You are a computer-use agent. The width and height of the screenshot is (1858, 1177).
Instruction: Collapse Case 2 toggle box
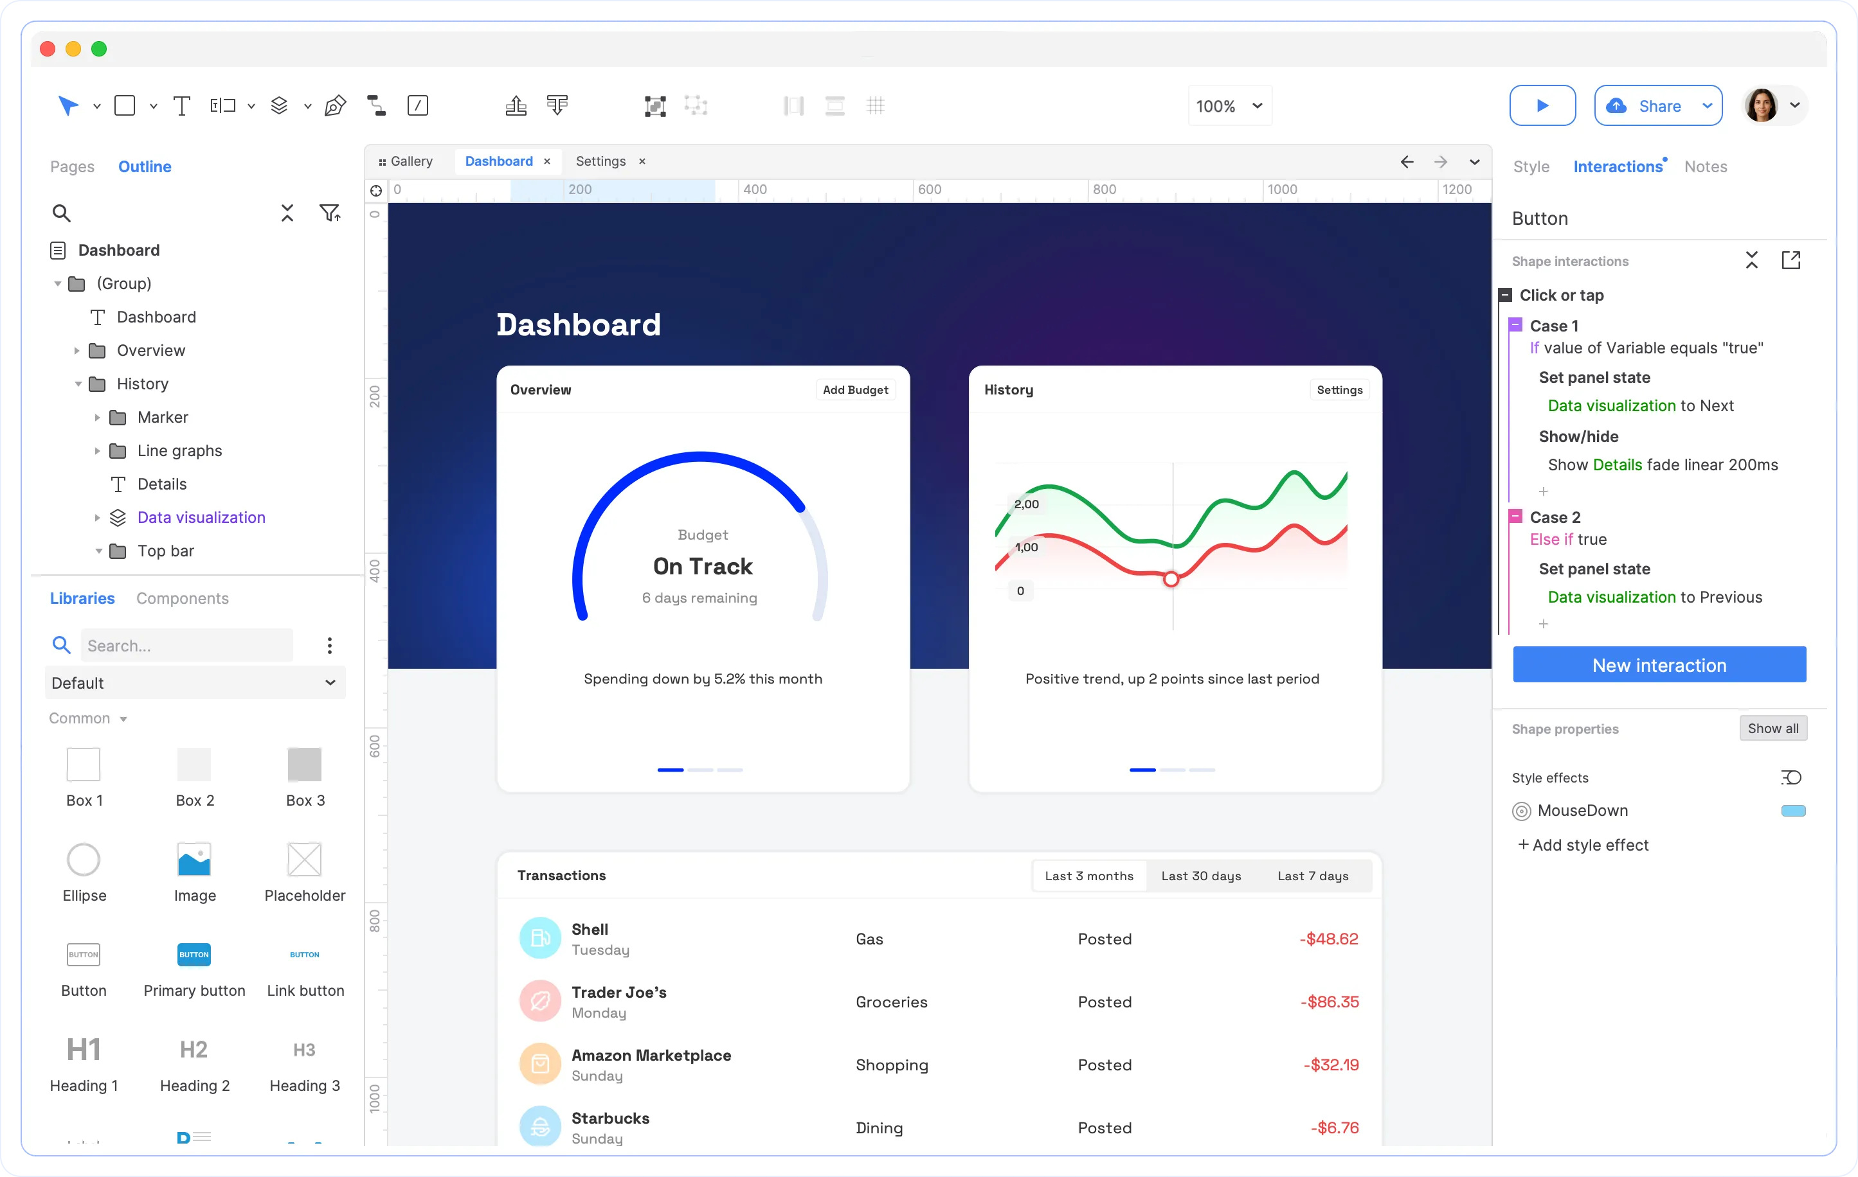coord(1515,516)
